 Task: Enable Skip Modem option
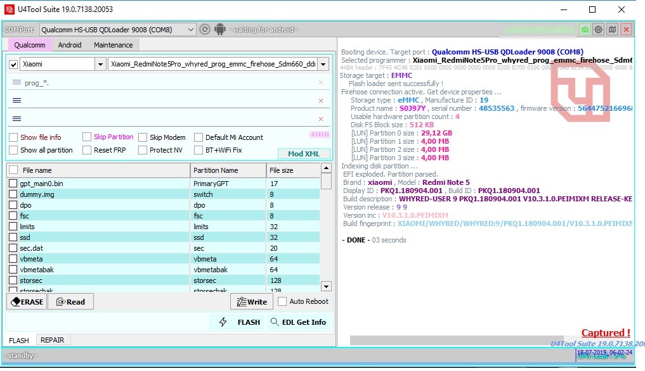(x=143, y=137)
